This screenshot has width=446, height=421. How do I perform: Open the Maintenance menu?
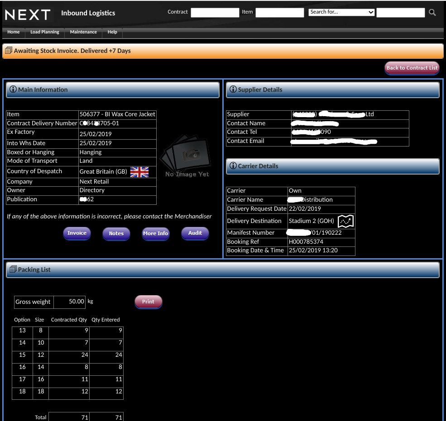pyautogui.click(x=83, y=33)
